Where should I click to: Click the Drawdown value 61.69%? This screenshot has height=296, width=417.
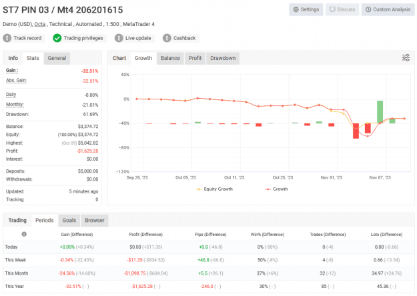(x=91, y=114)
